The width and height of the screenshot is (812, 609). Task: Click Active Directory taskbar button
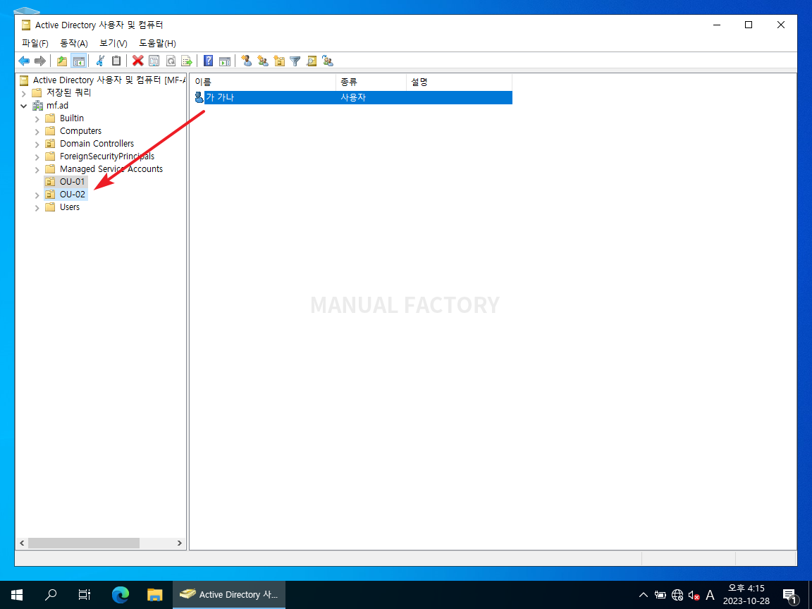click(x=229, y=595)
